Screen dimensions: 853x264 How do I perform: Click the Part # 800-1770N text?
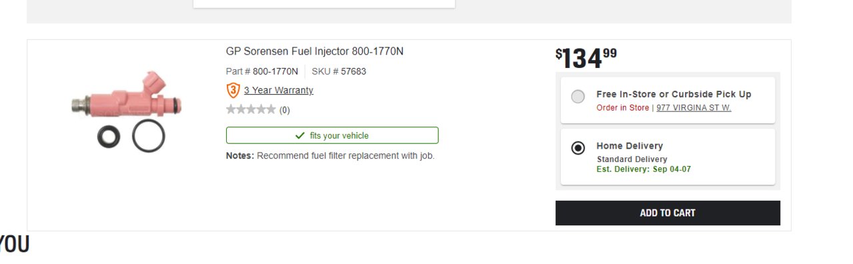[262, 71]
